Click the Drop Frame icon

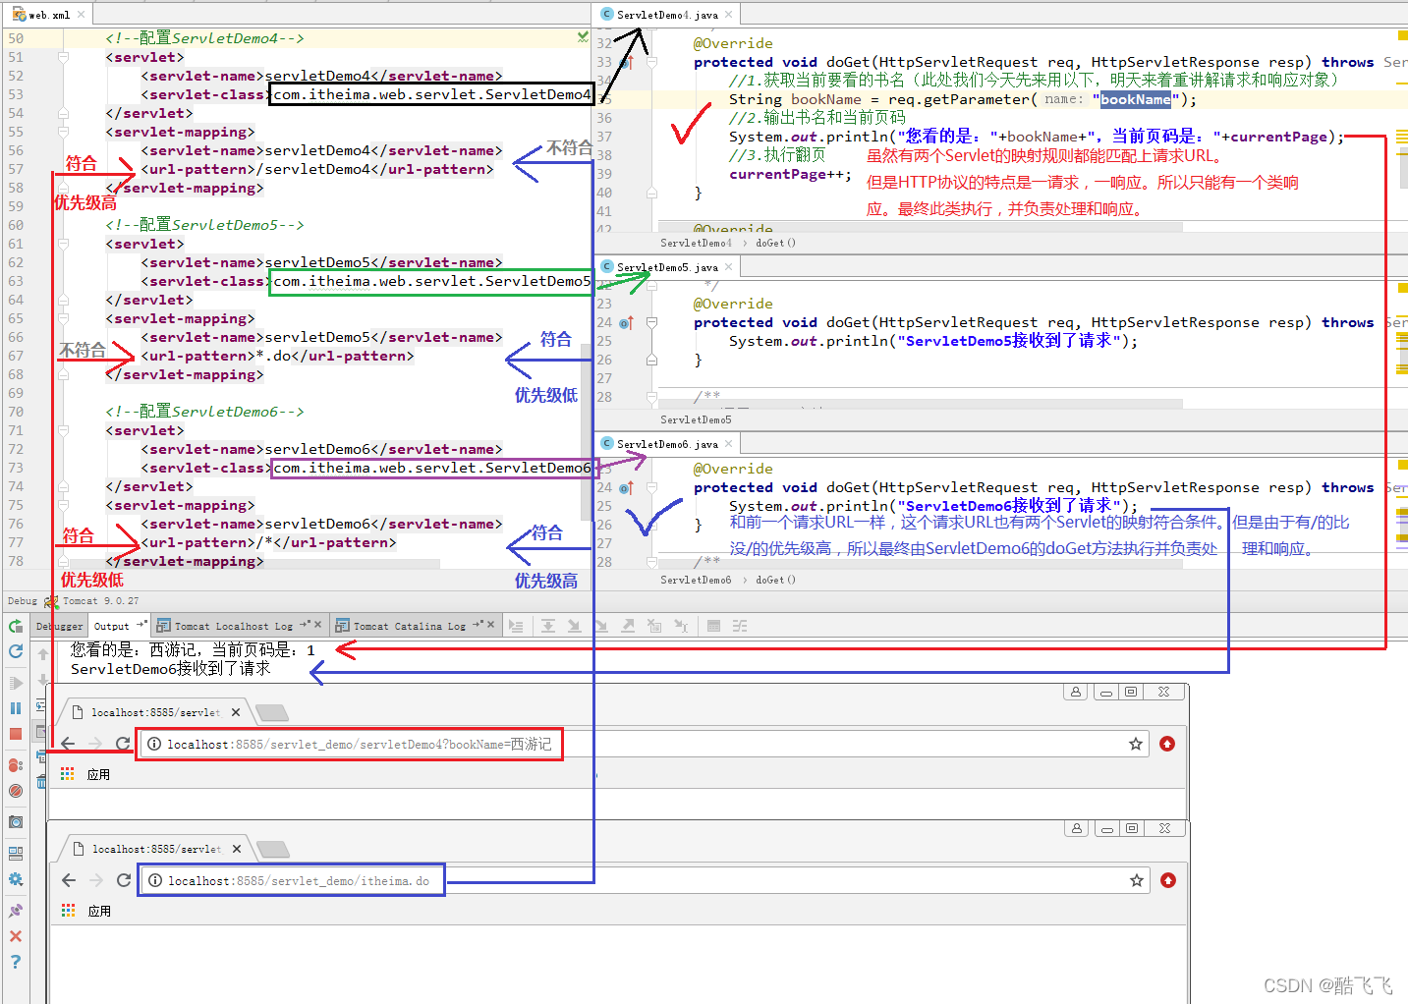(x=654, y=626)
